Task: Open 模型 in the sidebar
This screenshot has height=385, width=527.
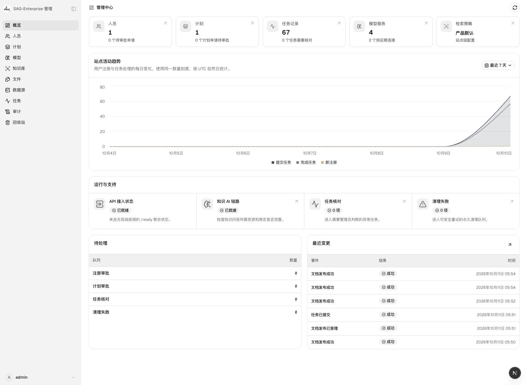Action: (x=41, y=58)
